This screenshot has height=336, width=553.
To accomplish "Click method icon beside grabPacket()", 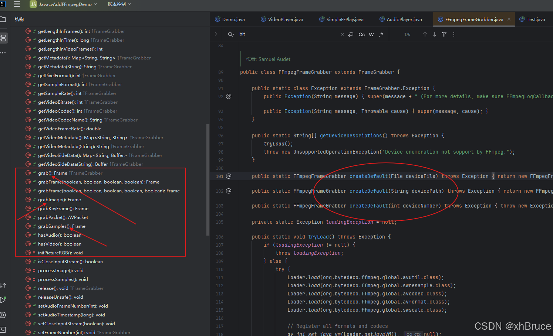I will (28, 217).
